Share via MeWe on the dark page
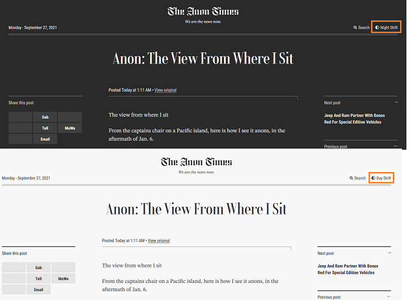Viewport: 410px width, 300px height. (x=70, y=128)
